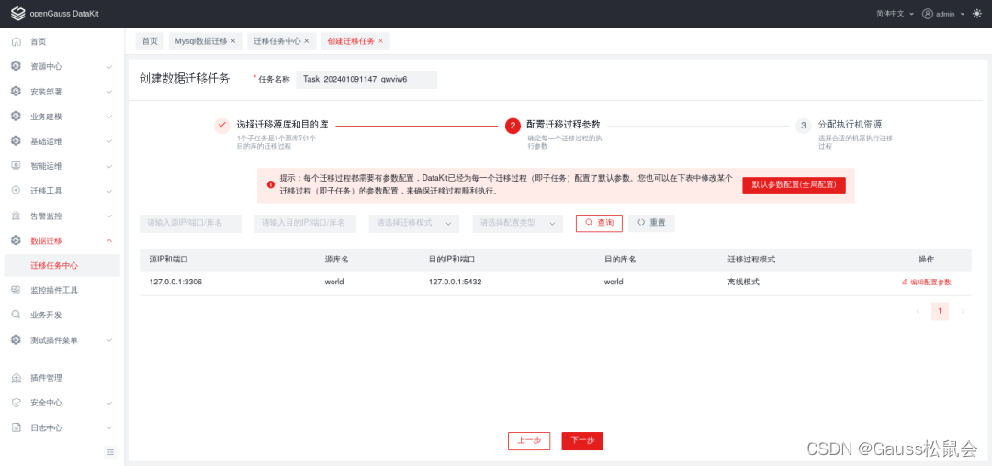Click pagination page 1 button
The height and width of the screenshot is (466, 992).
[x=940, y=311]
